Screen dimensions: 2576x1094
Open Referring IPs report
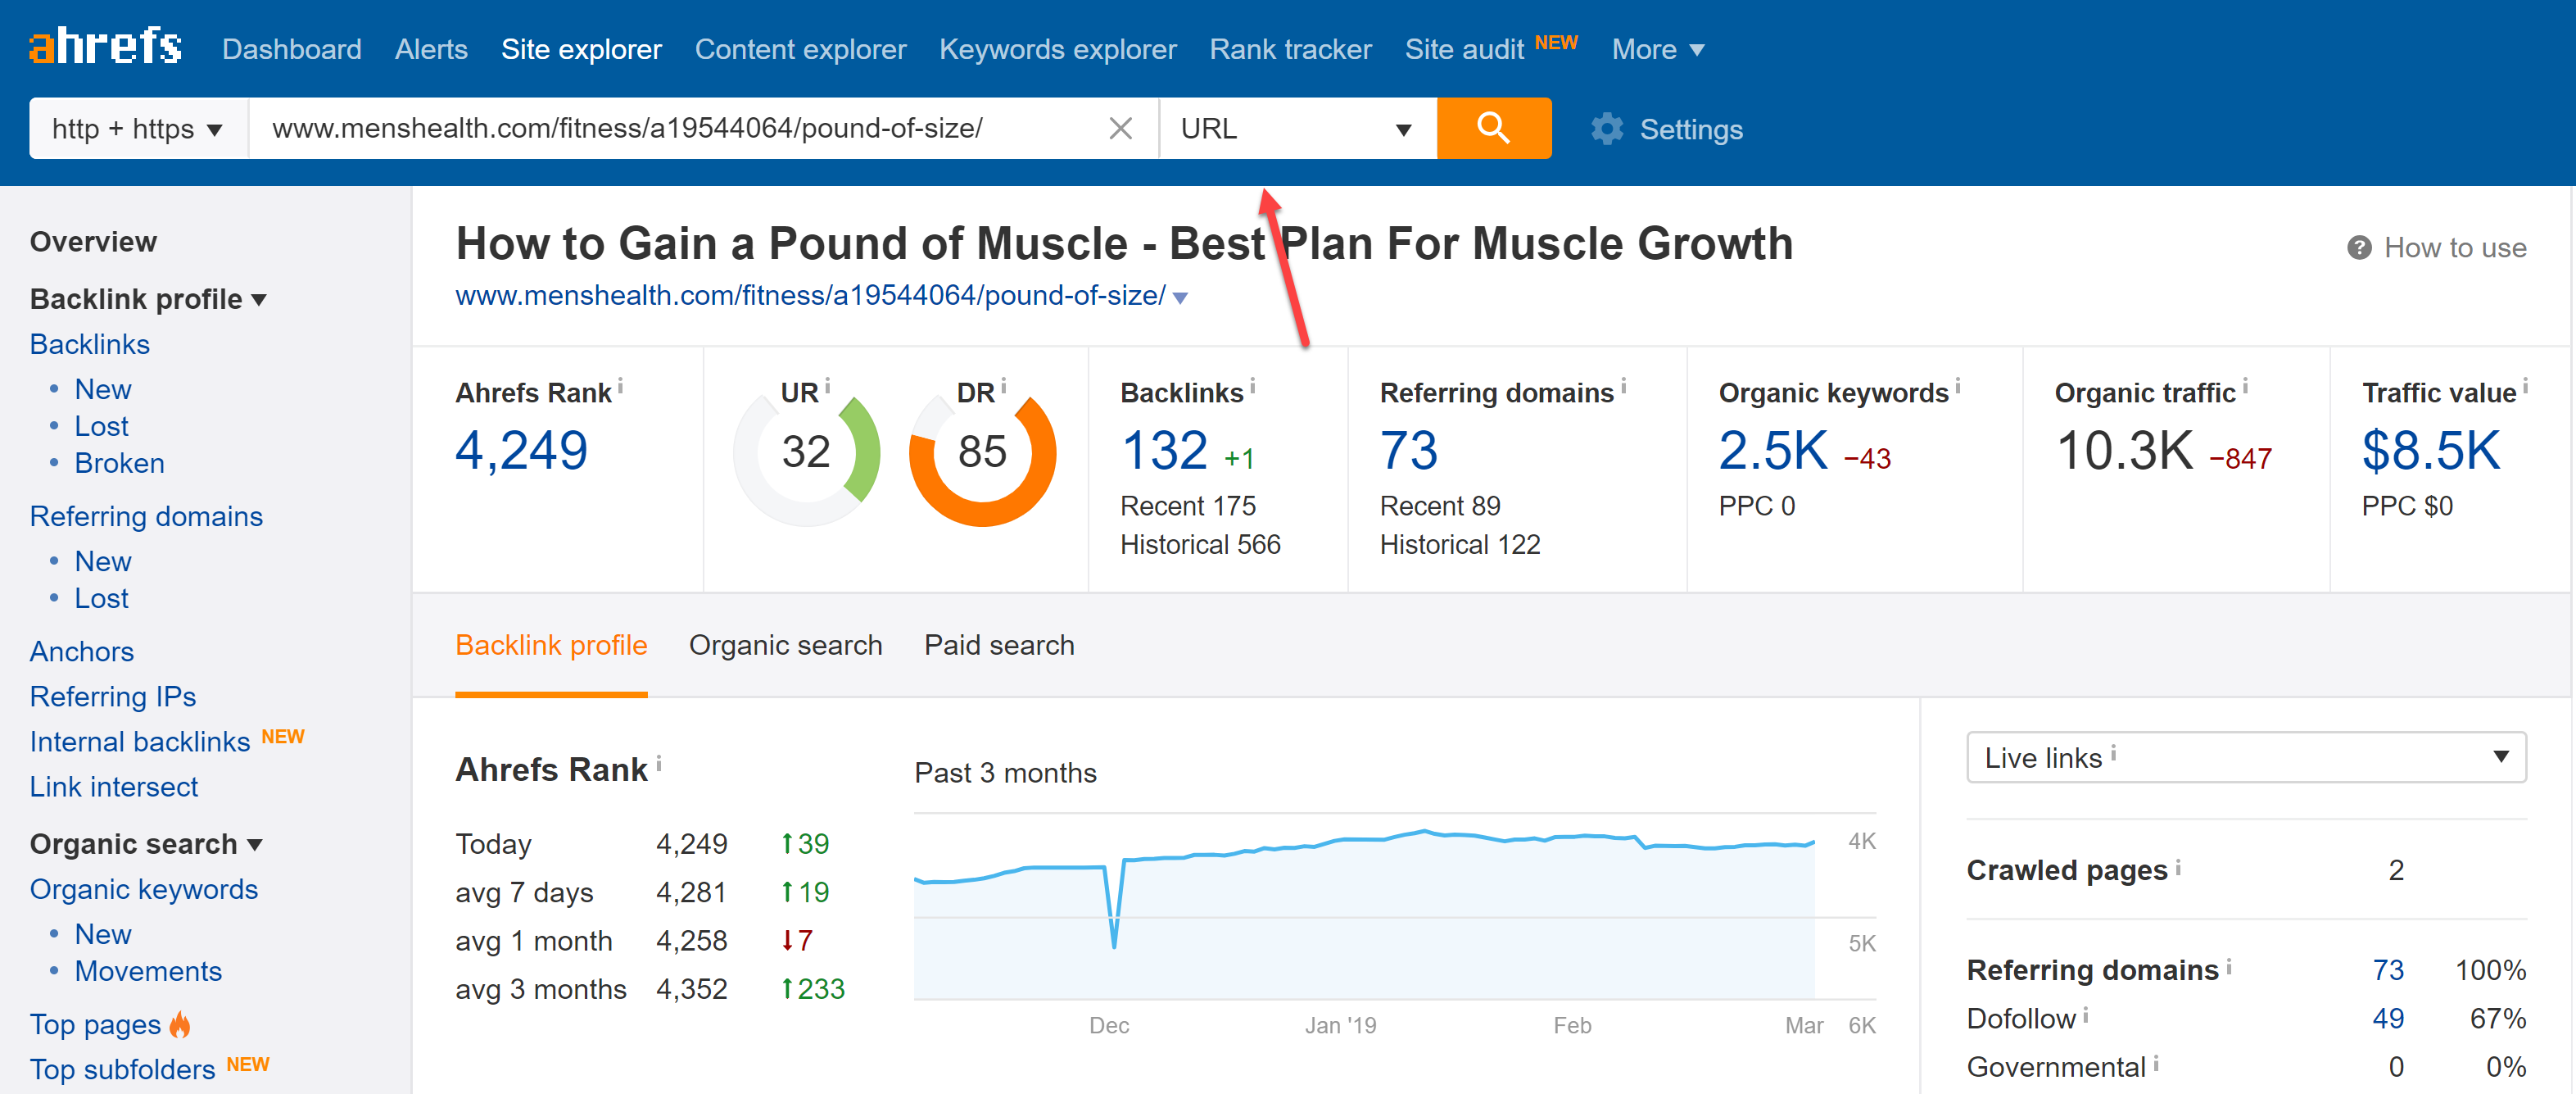[x=113, y=696]
